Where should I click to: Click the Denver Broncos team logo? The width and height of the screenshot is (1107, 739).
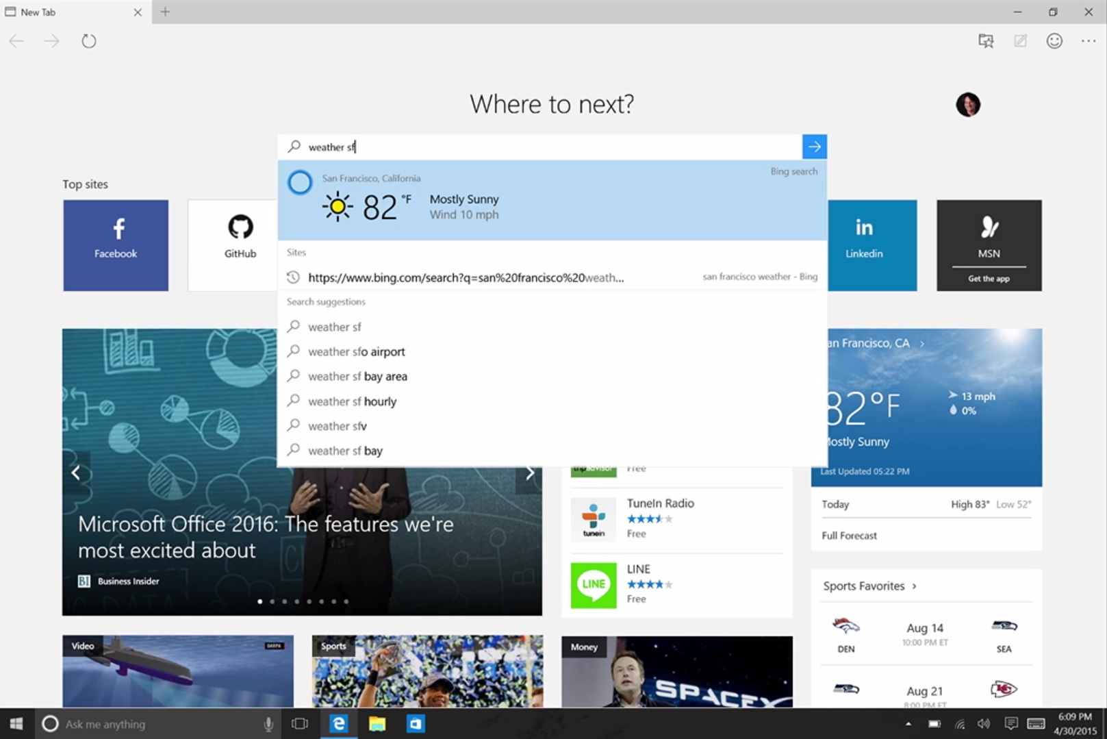(x=845, y=626)
